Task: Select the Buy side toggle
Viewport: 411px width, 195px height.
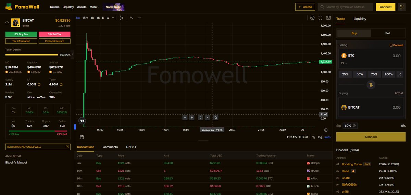Action: pos(354,33)
